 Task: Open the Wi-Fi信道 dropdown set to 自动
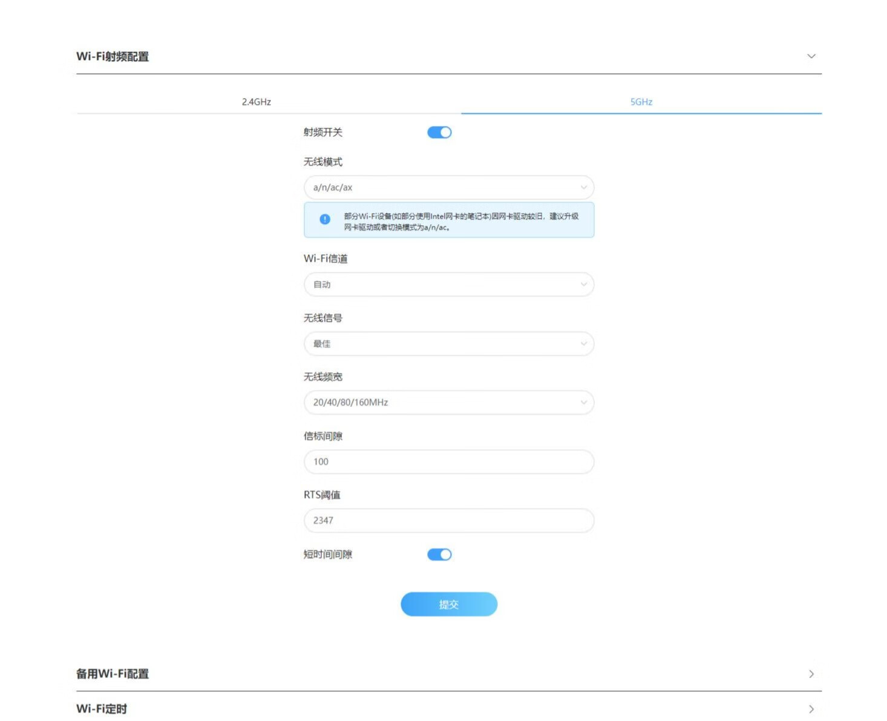[448, 285]
